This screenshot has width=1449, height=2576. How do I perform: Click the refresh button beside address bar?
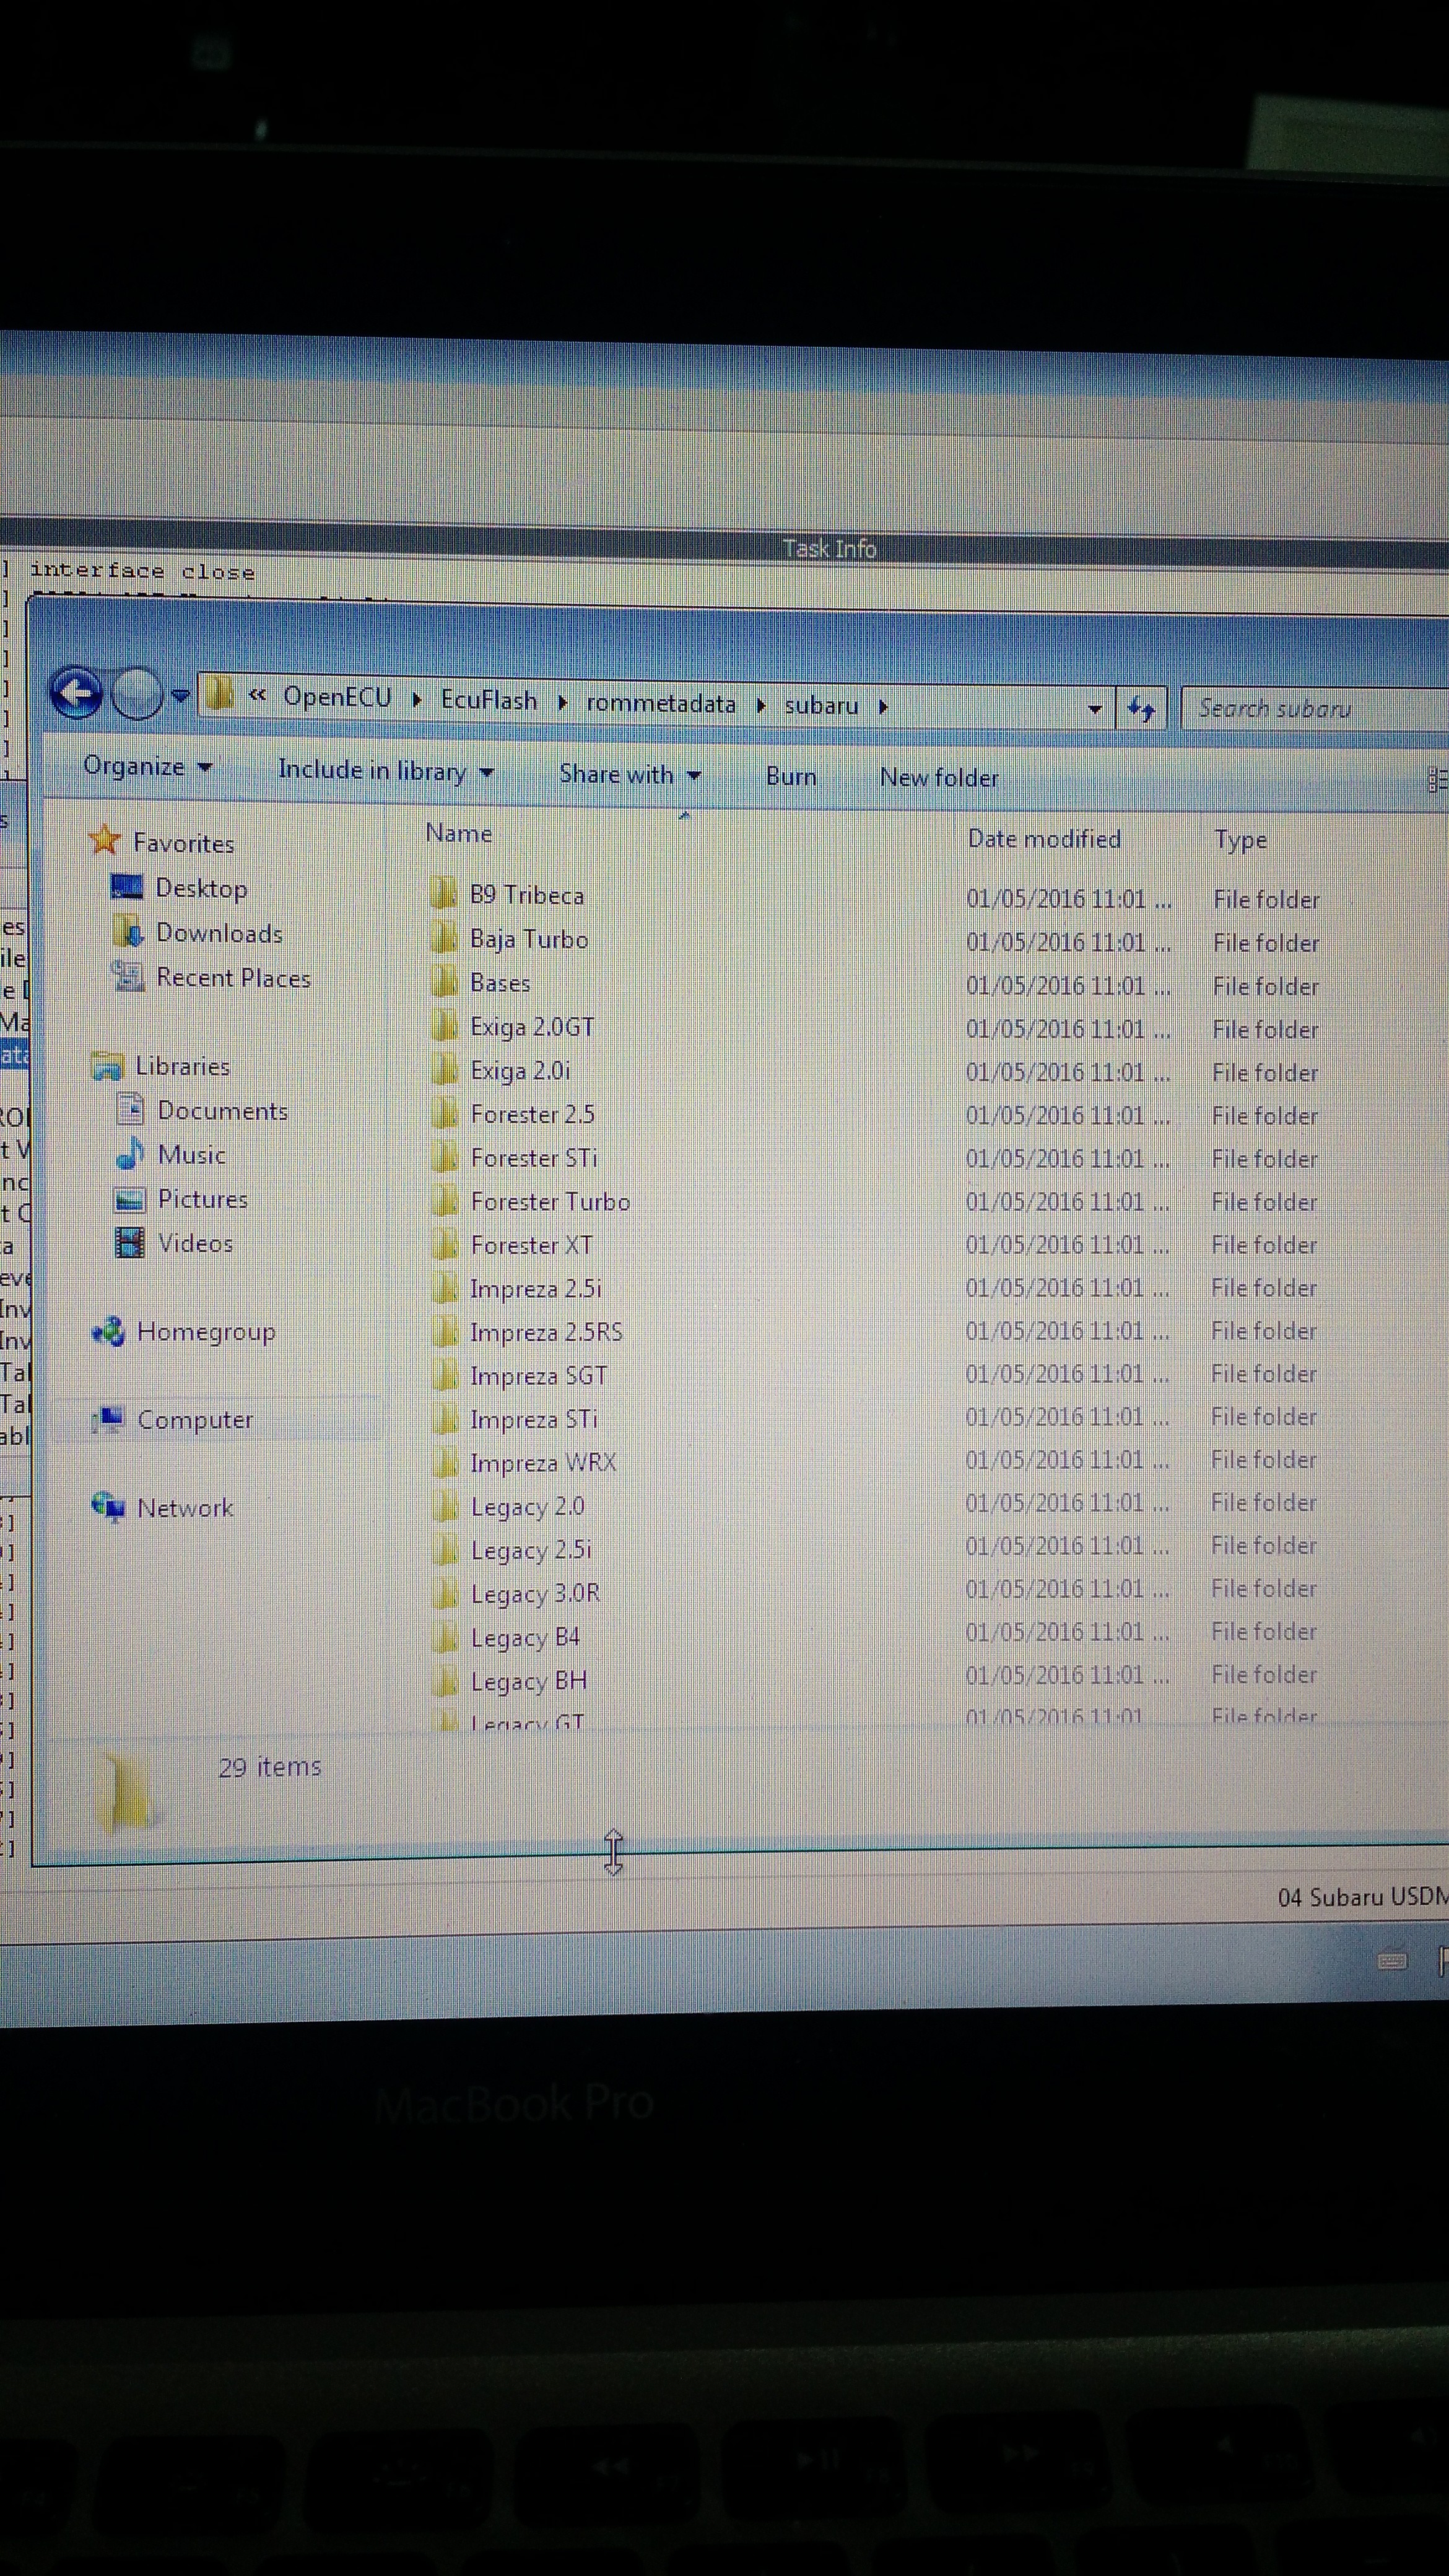1141,709
